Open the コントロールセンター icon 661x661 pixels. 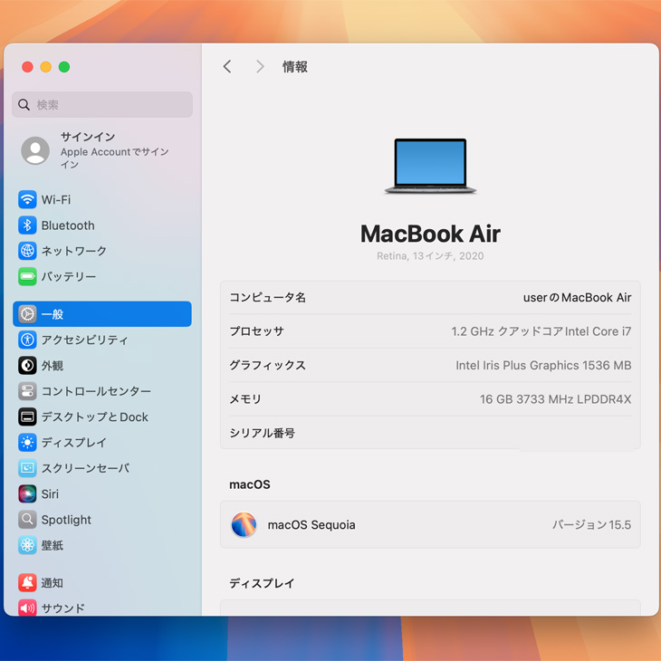pos(27,391)
